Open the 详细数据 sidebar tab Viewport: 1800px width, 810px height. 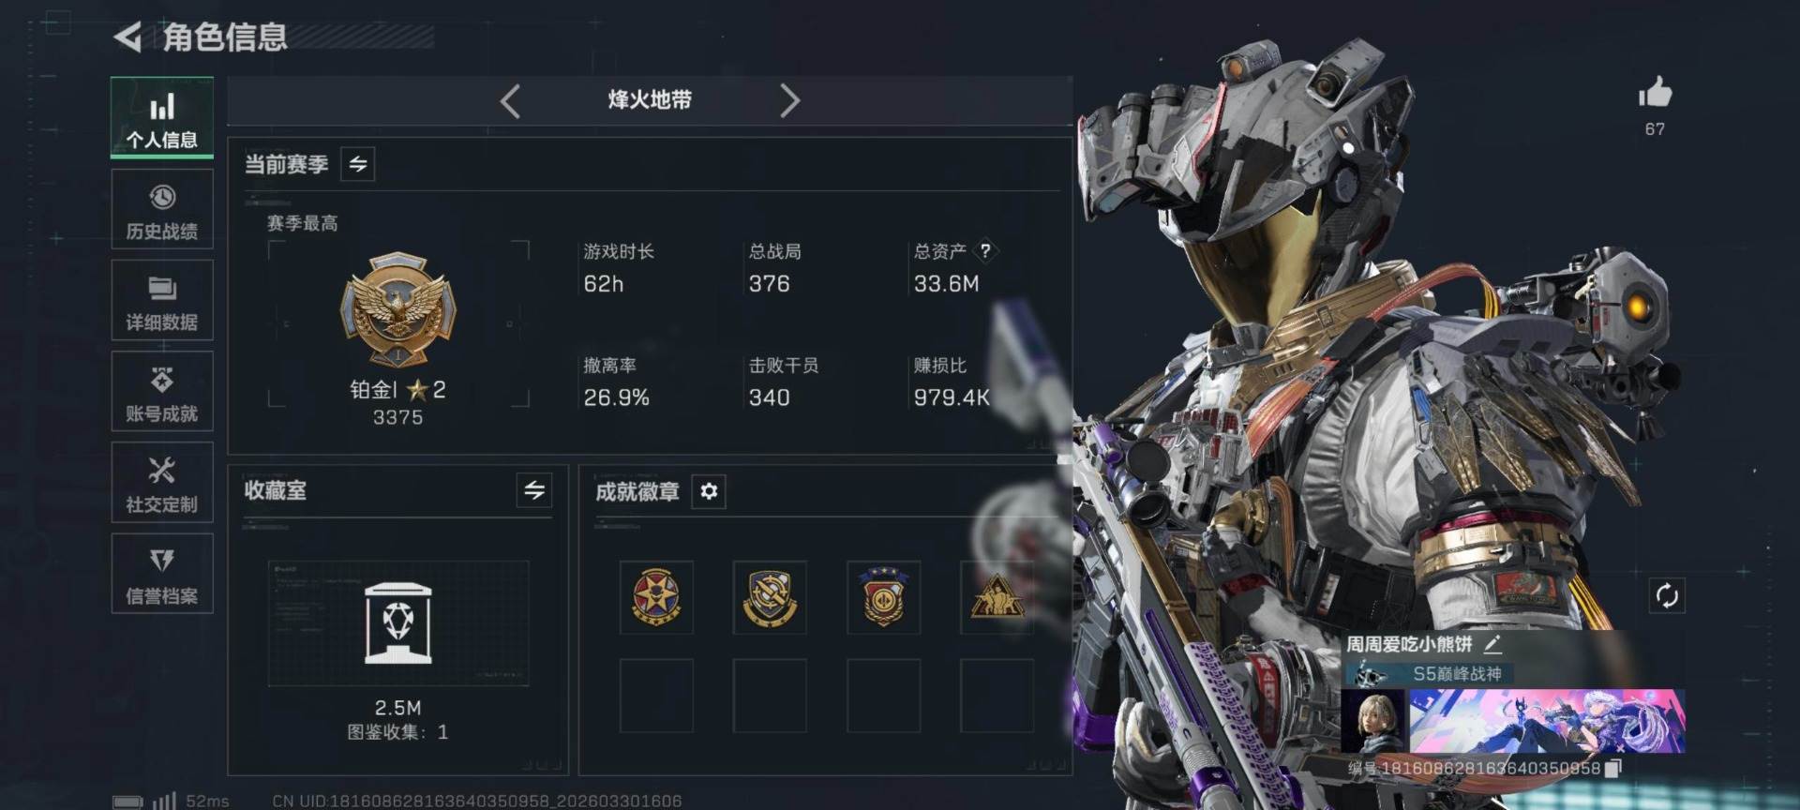(x=162, y=301)
